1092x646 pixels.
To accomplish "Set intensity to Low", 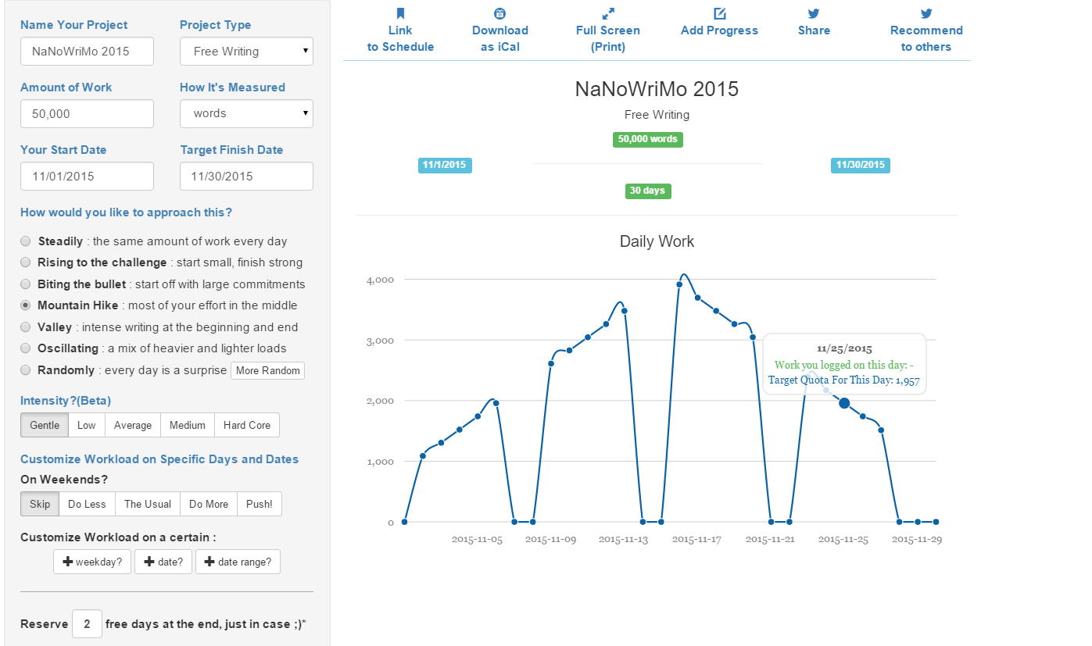I will (x=87, y=425).
